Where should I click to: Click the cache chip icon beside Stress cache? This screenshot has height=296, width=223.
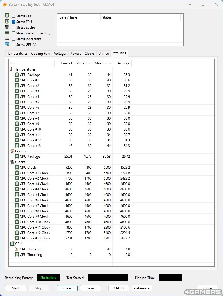tap(7, 27)
